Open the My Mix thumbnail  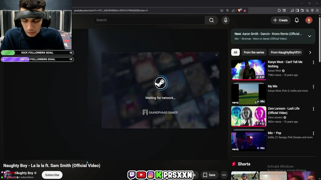(x=249, y=94)
